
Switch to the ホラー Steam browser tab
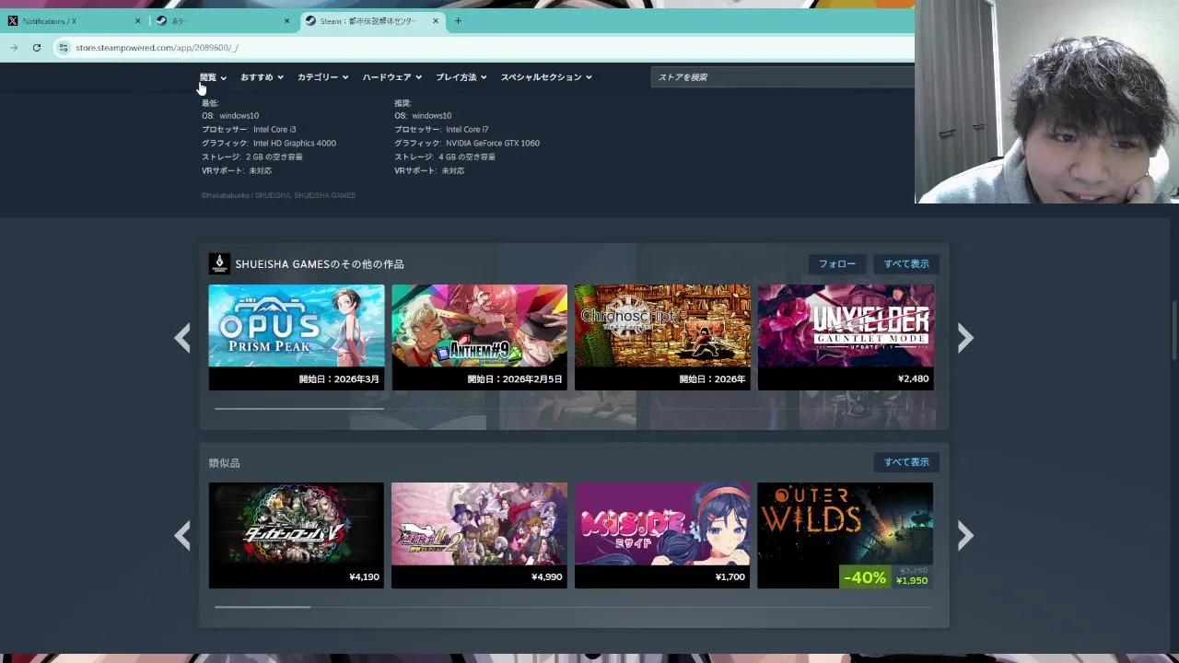pyautogui.click(x=221, y=21)
